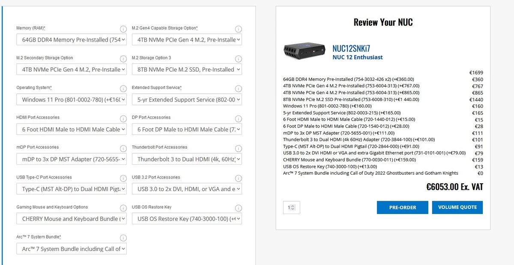Show info for M.2 Storage Option 3
Screen dimensions: 514x265
(x=239, y=59)
